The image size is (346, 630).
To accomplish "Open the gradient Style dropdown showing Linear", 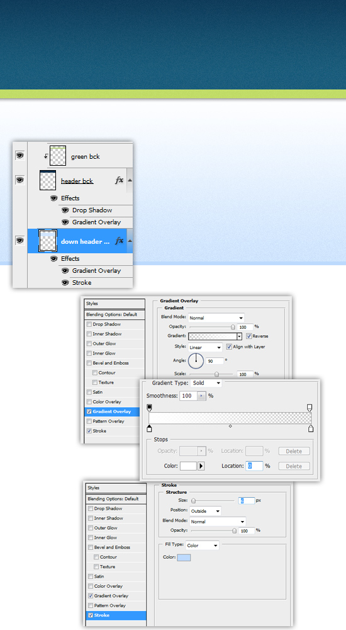I will [205, 347].
